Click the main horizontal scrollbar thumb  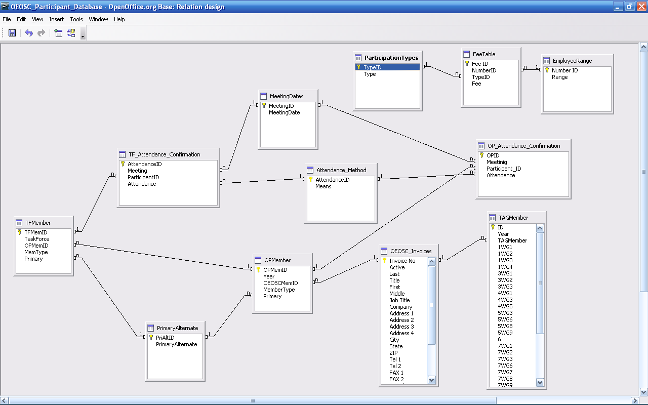[x=253, y=400]
